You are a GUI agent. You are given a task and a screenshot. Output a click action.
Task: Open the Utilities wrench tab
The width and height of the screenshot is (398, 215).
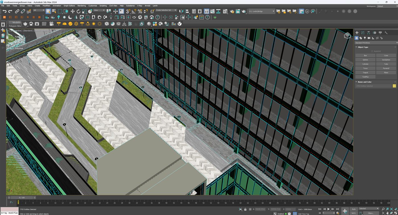[386, 33]
